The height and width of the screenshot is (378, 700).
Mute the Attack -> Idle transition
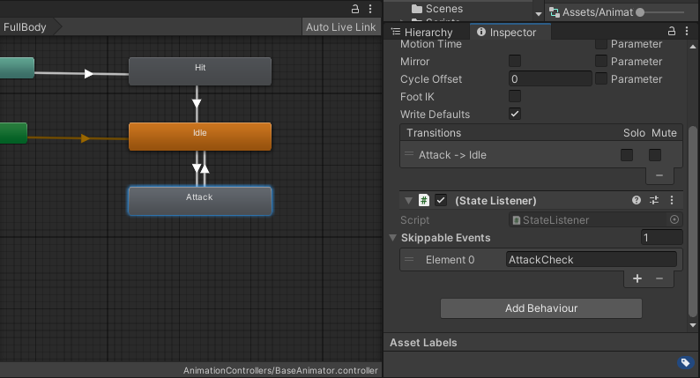[x=655, y=155]
